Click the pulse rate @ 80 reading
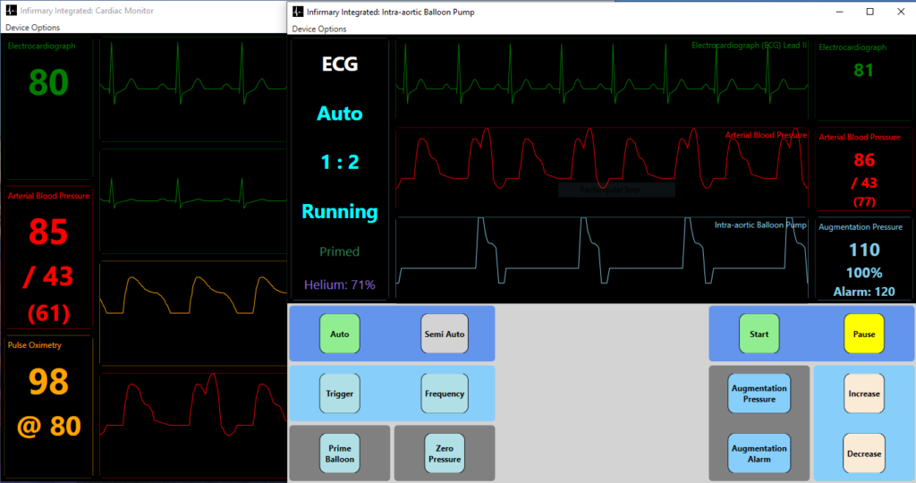 click(48, 427)
